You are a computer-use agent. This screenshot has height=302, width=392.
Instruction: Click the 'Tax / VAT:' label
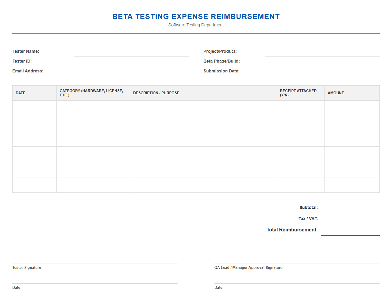coord(308,219)
